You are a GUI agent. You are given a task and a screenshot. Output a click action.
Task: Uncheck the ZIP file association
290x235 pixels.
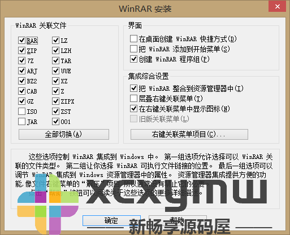pos(21,50)
